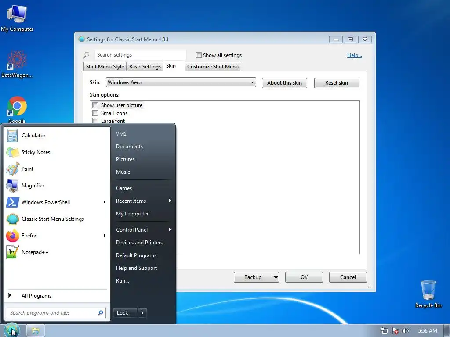This screenshot has height=337, width=450.
Task: Click the Recycle Bin desktop icon
Action: click(x=428, y=294)
